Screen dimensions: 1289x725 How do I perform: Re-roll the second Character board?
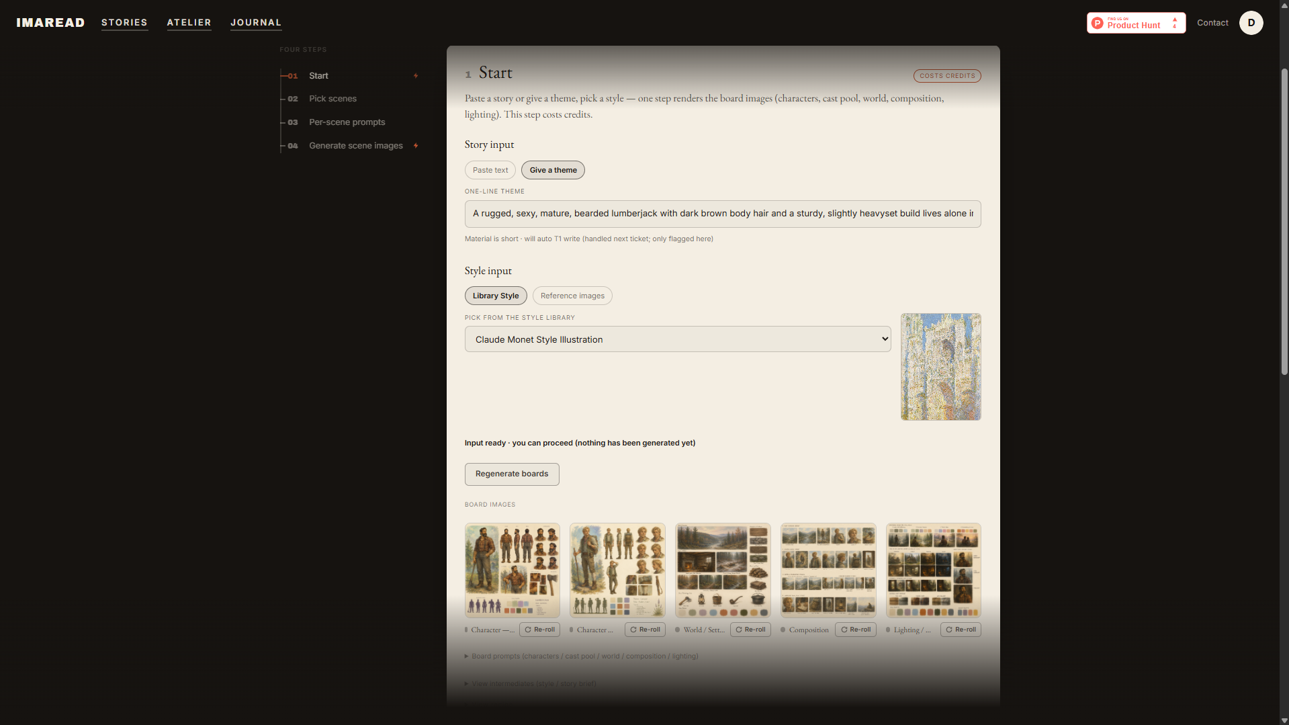tap(645, 630)
